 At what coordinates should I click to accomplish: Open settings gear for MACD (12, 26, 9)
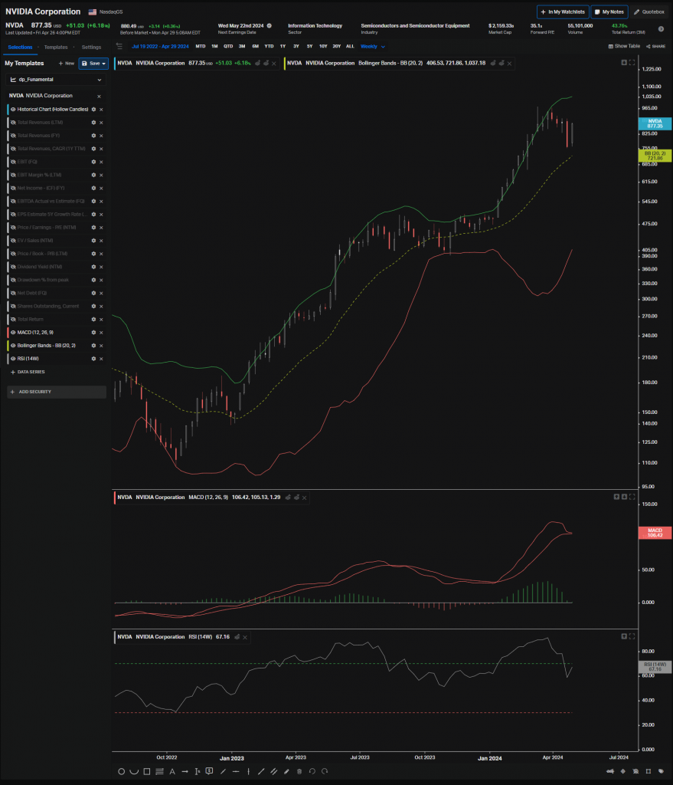click(x=93, y=333)
